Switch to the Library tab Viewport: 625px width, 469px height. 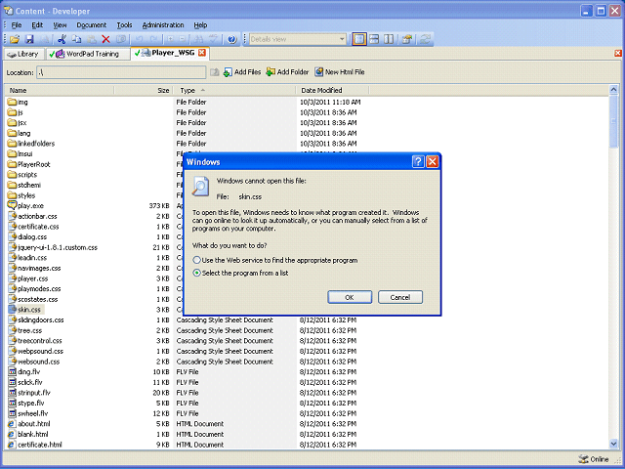(x=23, y=54)
